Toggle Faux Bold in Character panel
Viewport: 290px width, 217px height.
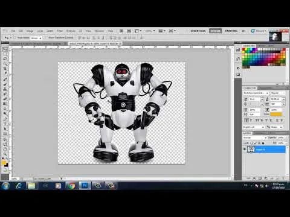coord(247,121)
